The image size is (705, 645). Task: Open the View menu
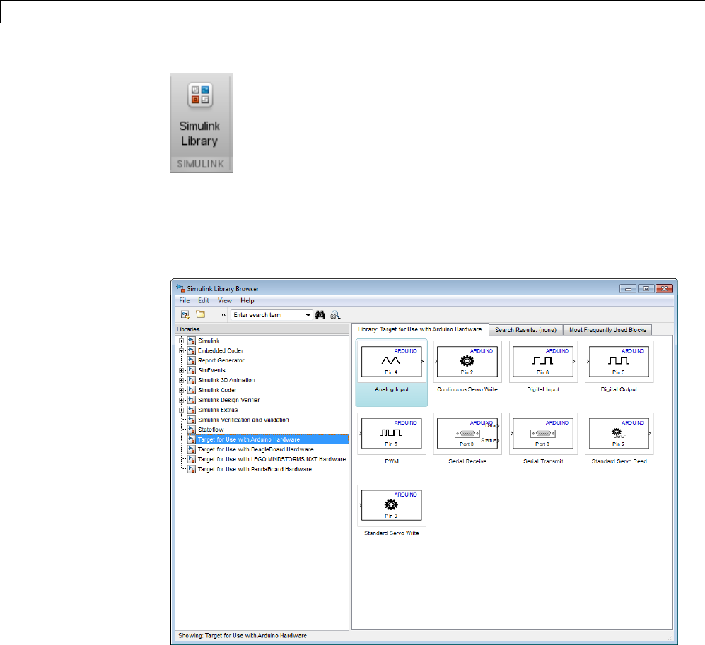pyautogui.click(x=225, y=300)
